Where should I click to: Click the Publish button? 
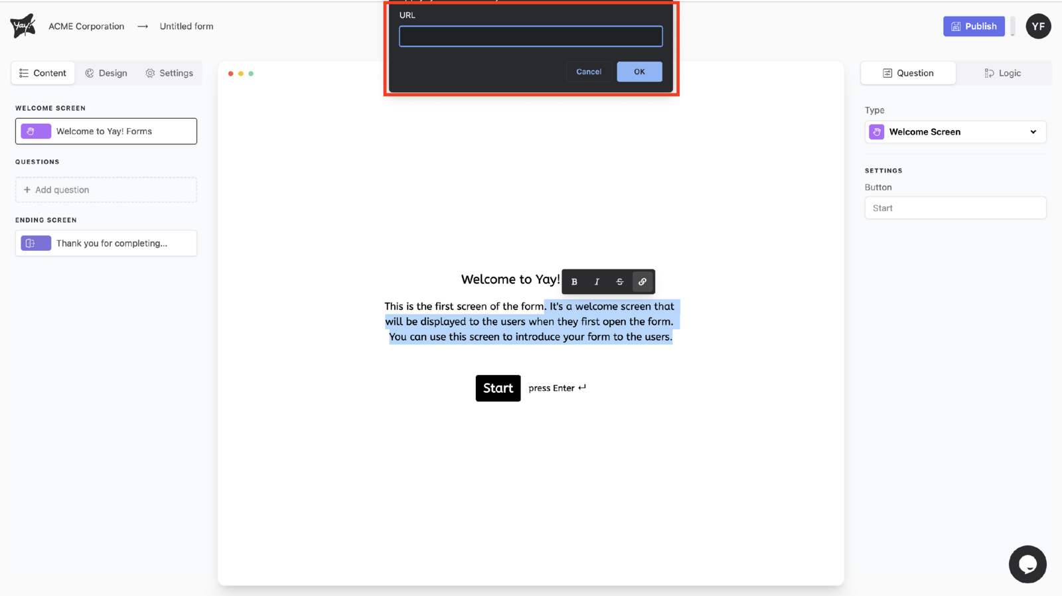tap(974, 27)
